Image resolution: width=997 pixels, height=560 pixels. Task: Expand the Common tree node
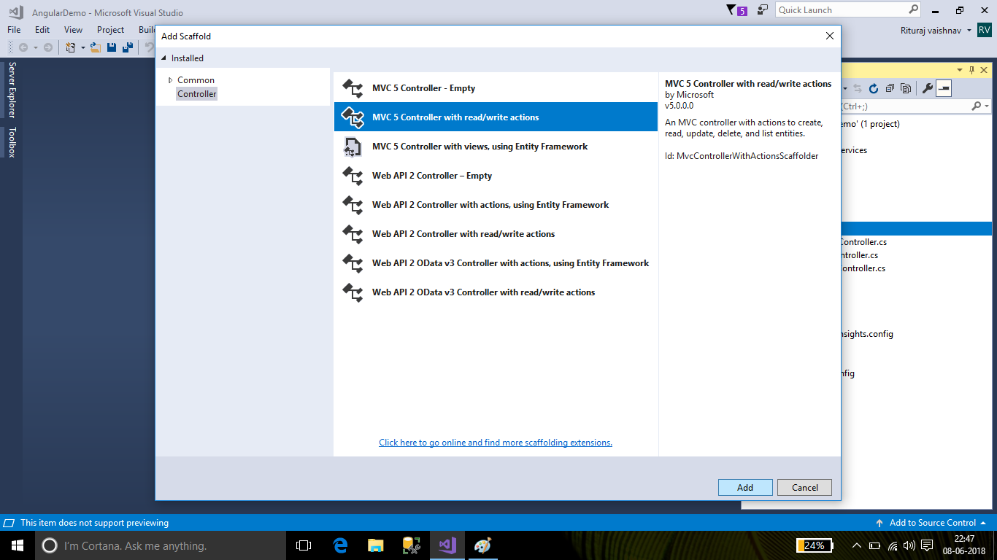pyautogui.click(x=170, y=80)
